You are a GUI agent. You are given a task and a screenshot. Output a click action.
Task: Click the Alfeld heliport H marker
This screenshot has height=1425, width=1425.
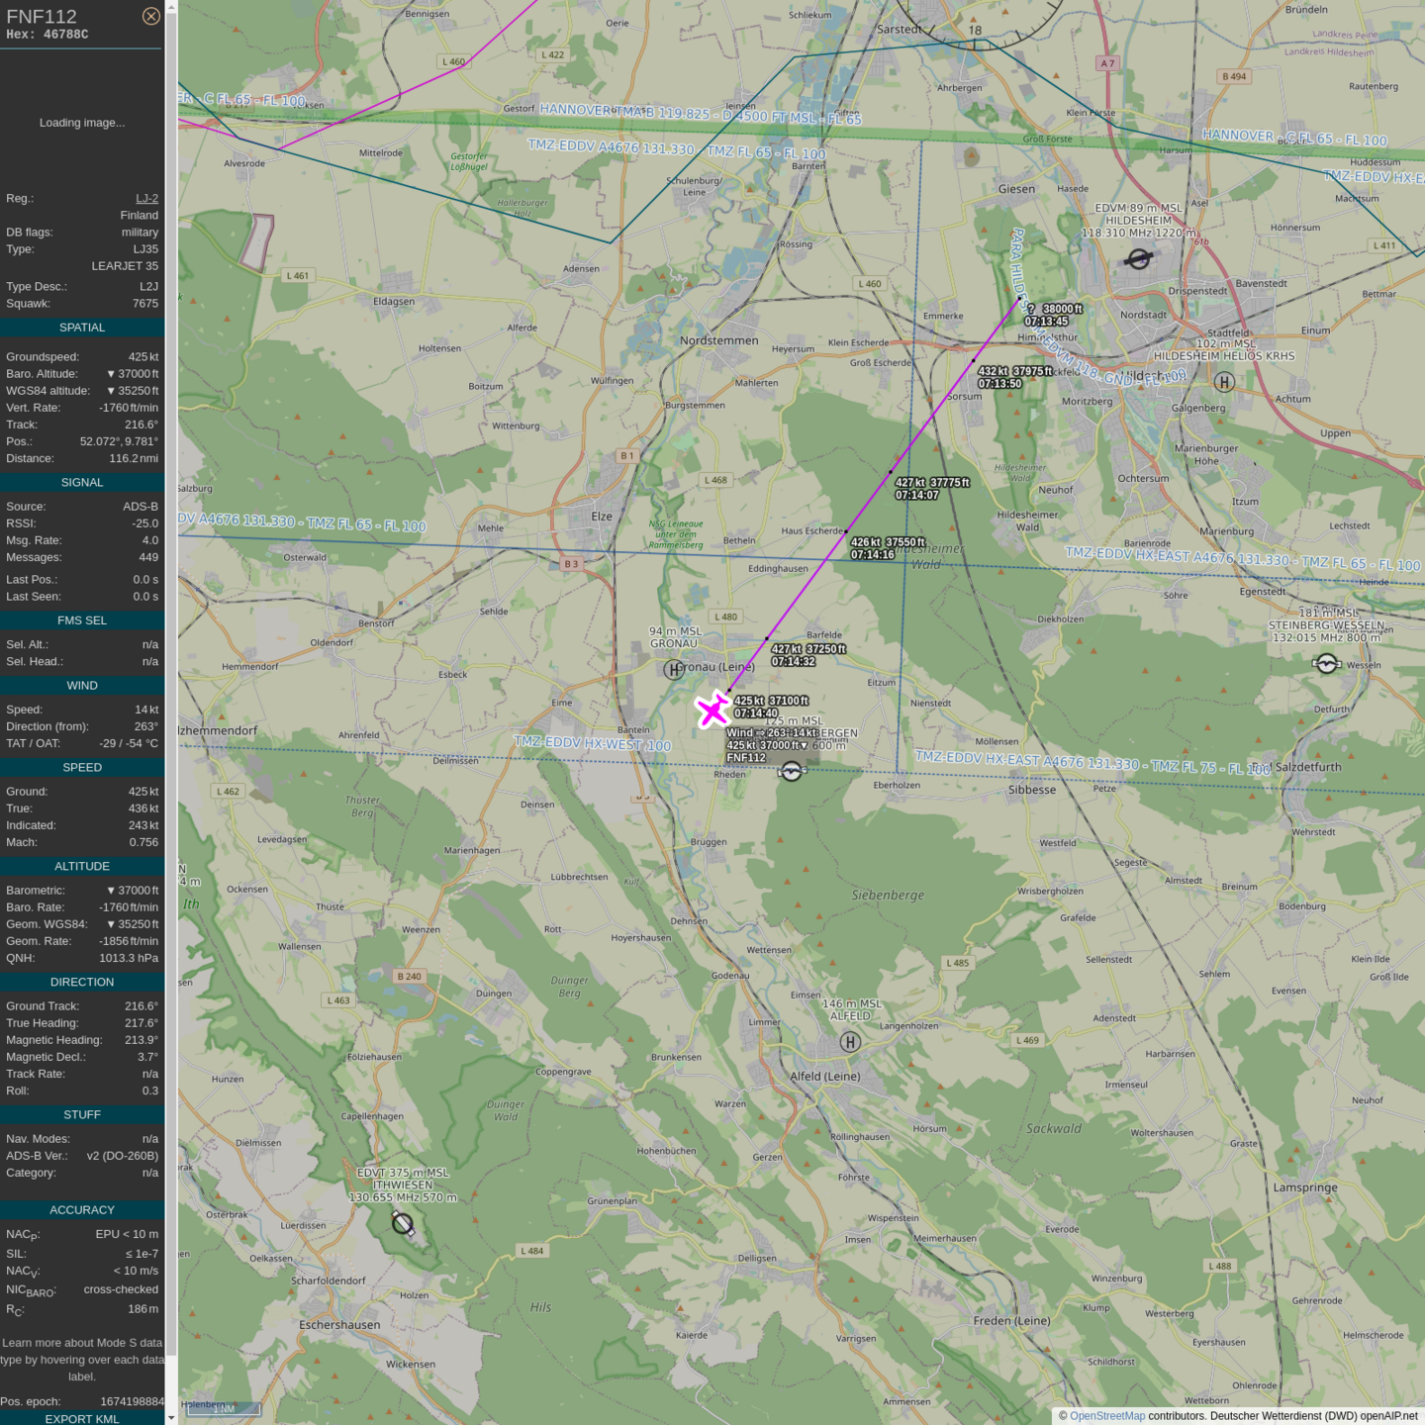click(x=849, y=1042)
